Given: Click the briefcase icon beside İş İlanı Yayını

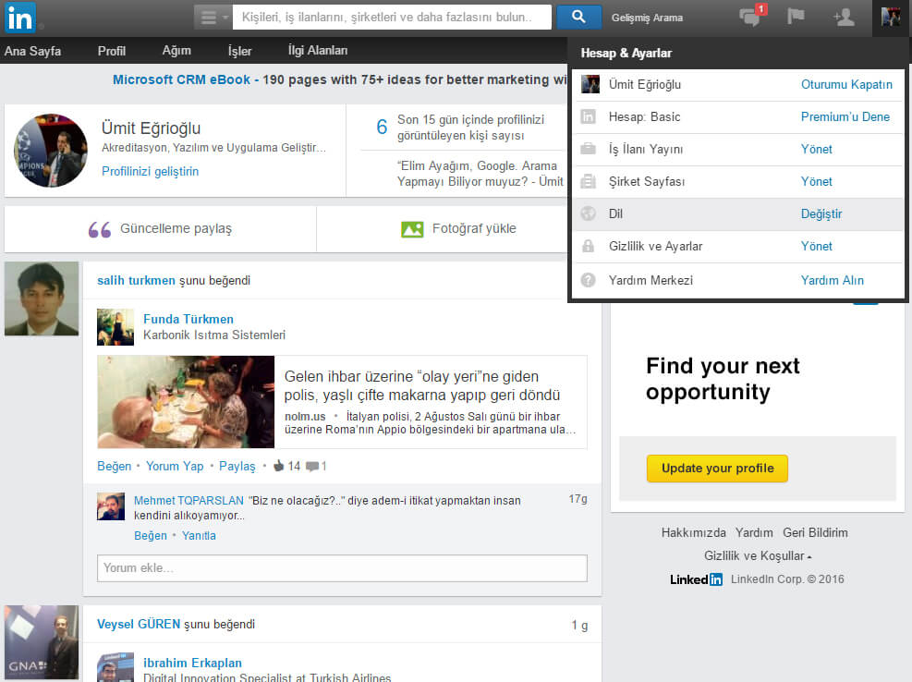Looking at the screenshot, I should [x=589, y=149].
